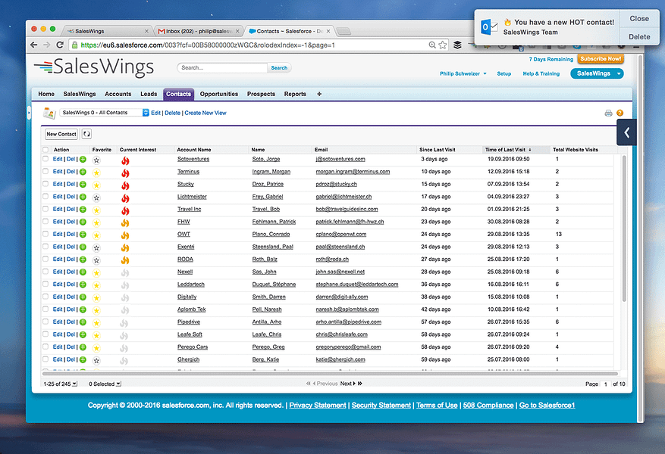
Task: Click the orange flame icon for FHW
Action: point(125,222)
